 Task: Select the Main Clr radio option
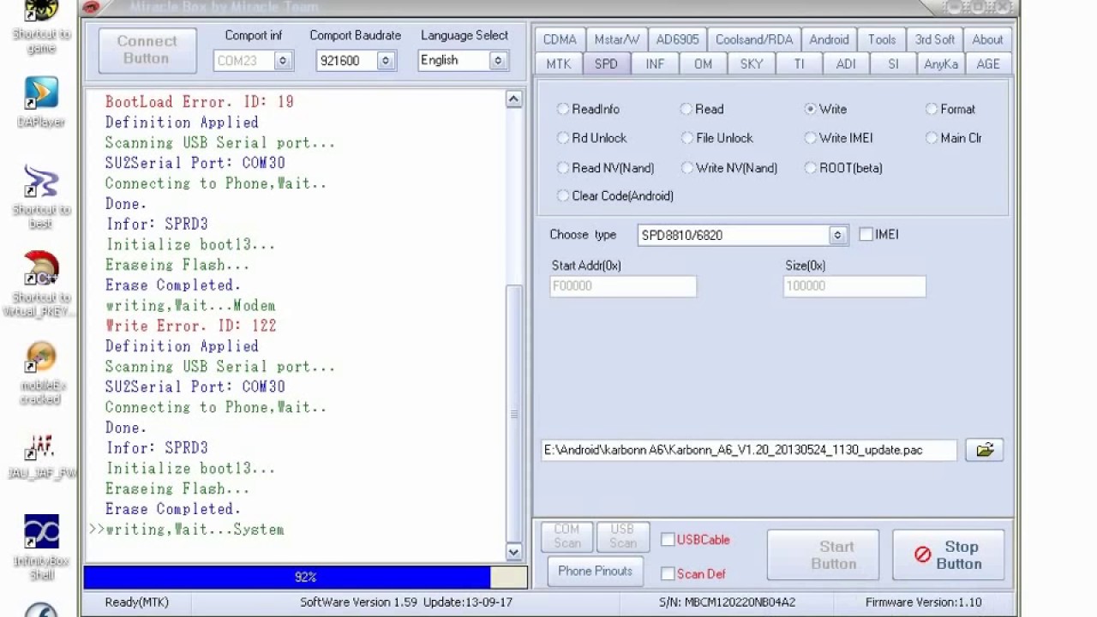tap(954, 138)
